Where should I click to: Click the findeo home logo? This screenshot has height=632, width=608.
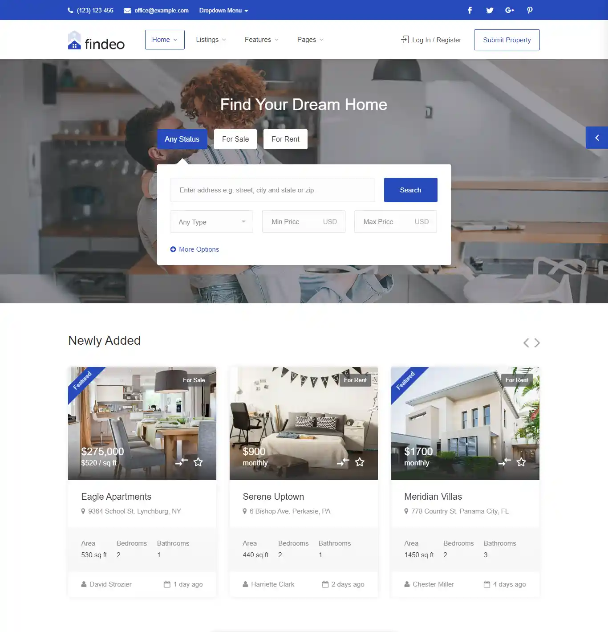[x=96, y=40]
